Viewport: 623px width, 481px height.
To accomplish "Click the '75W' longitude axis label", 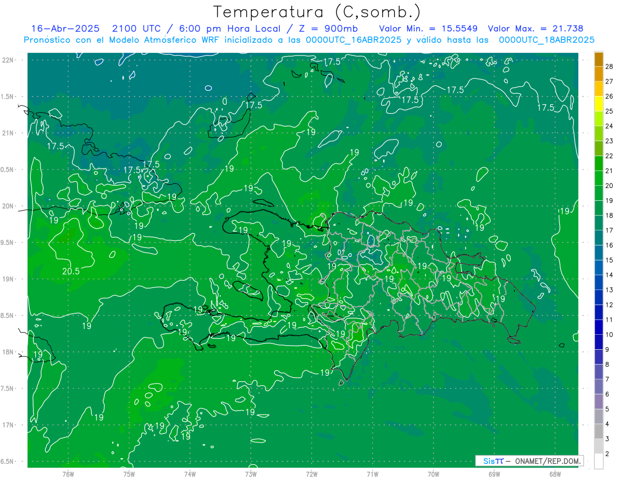I will (129, 474).
